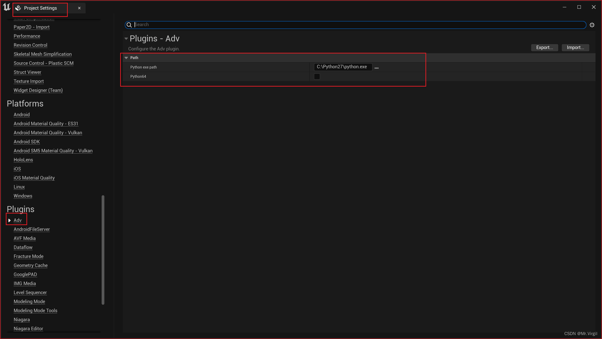
Task: Select the Niagara plugin in sidebar
Action: click(21, 319)
